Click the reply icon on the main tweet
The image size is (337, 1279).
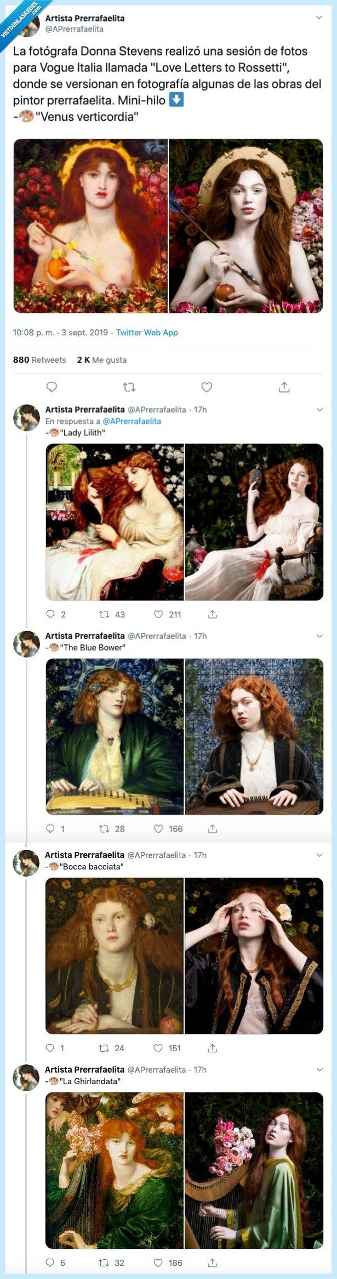pos(52,387)
